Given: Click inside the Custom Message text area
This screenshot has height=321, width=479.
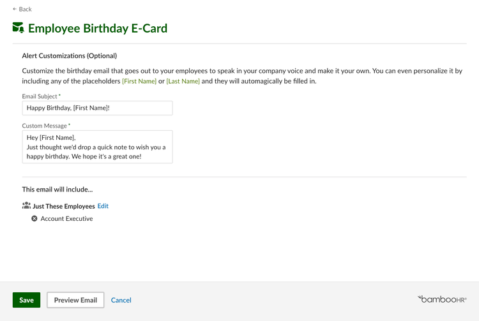Looking at the screenshot, I should click(x=97, y=147).
